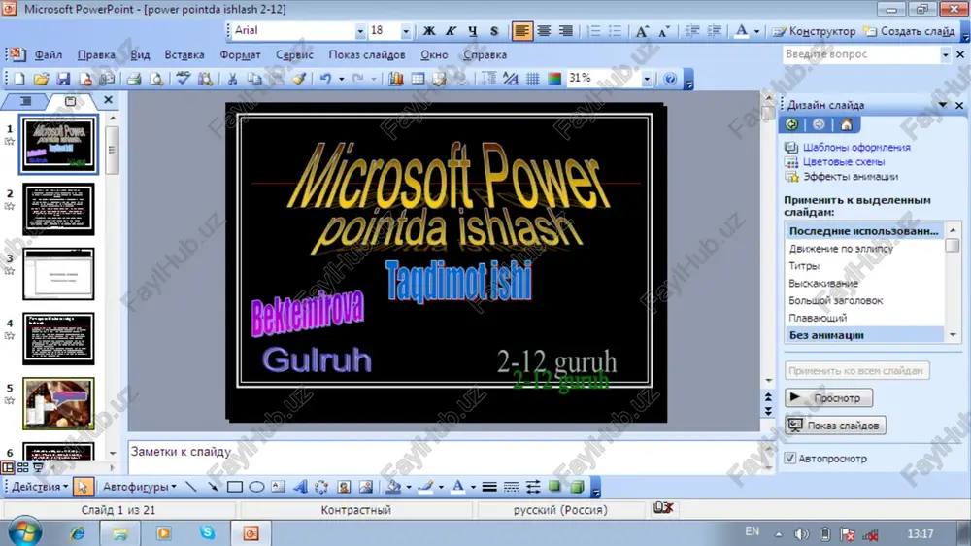Print the presentation with the printer icon
971x546 pixels.
tap(134, 79)
